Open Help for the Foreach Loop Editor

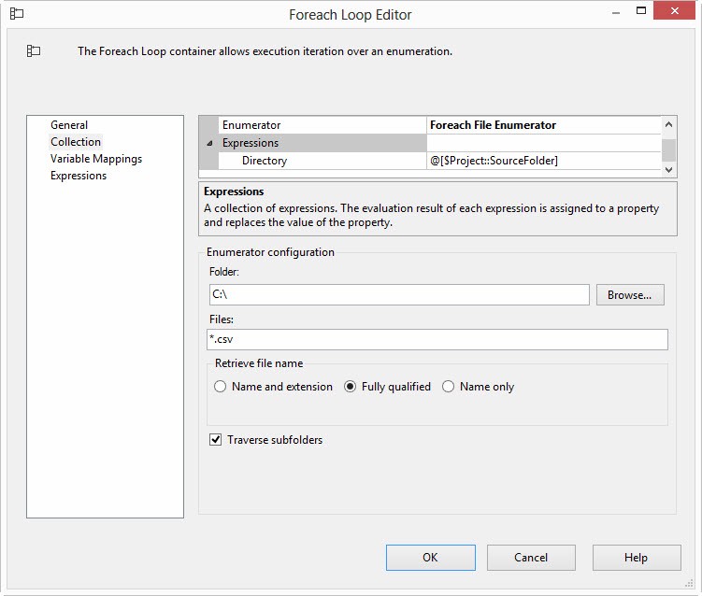(x=636, y=558)
